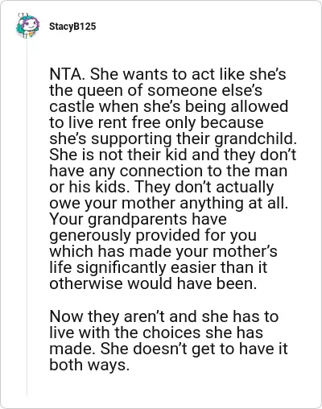Click the line "otherwise would have been."
The height and width of the screenshot is (409, 322).
point(153,283)
